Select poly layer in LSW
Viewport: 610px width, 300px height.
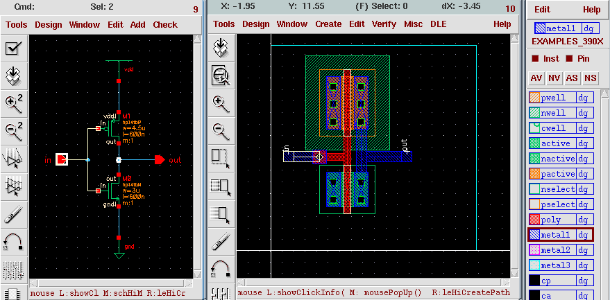tap(561, 220)
